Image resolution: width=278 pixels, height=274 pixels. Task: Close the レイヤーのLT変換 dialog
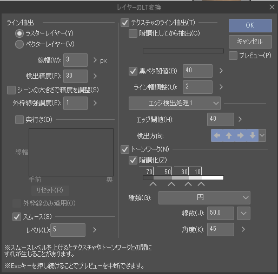[272, 7]
